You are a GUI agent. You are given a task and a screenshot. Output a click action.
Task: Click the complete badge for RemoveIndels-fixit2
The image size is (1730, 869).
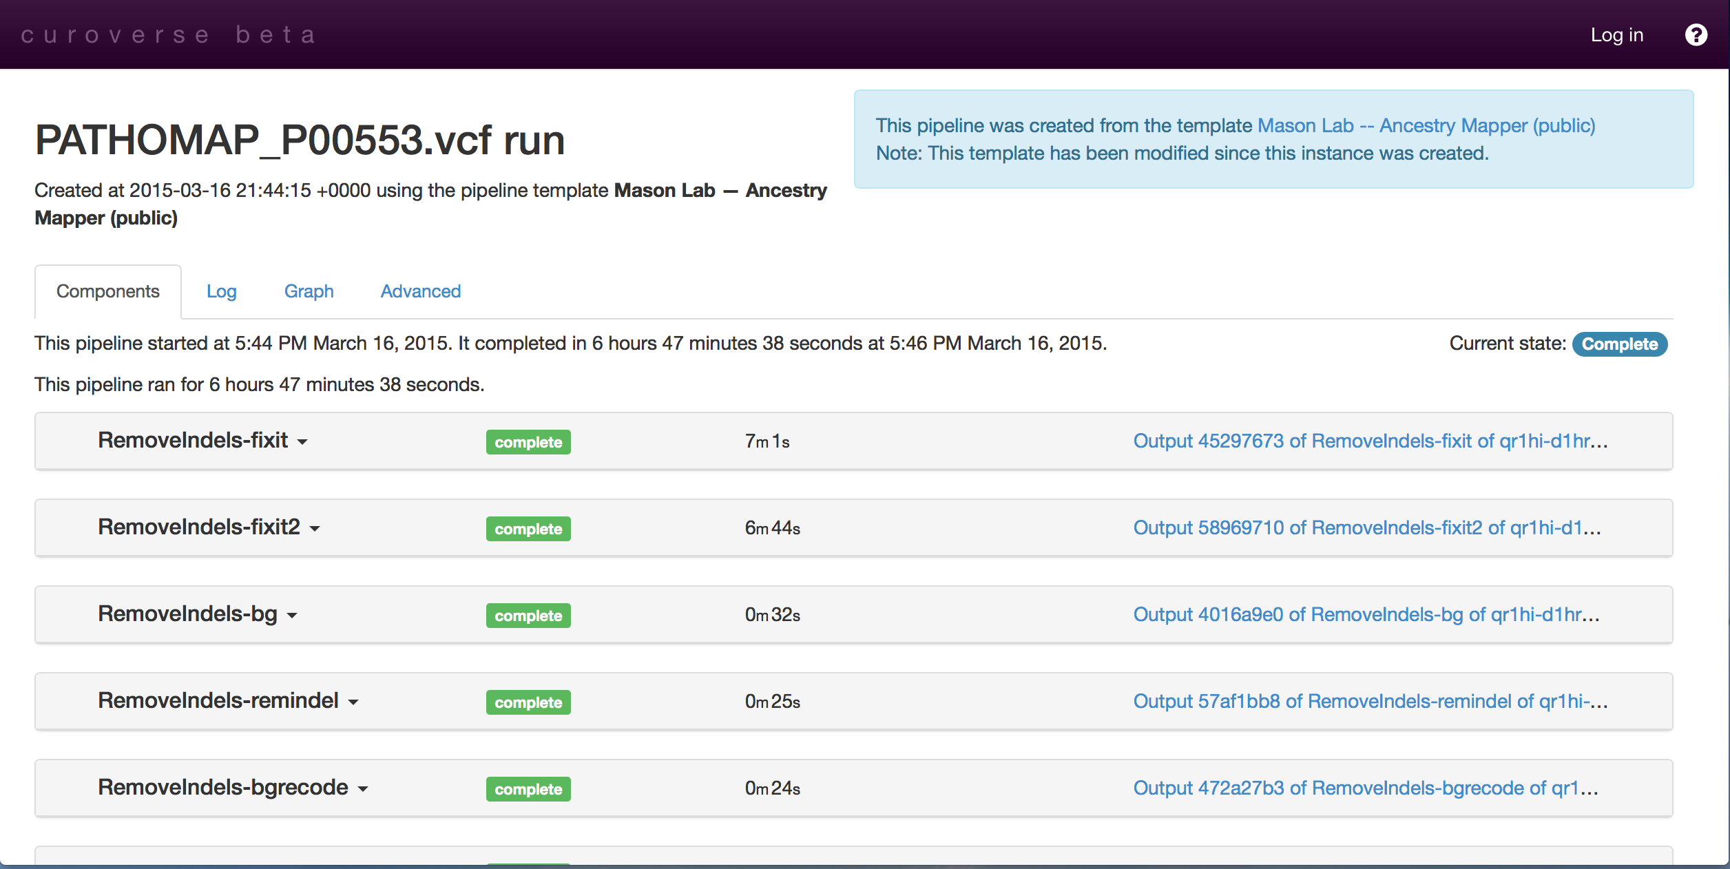pos(528,529)
